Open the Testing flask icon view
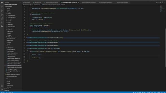Screen dimensions: 166x93 2,22
